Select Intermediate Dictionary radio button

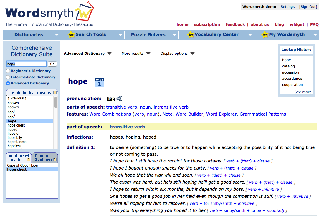coord(8,77)
